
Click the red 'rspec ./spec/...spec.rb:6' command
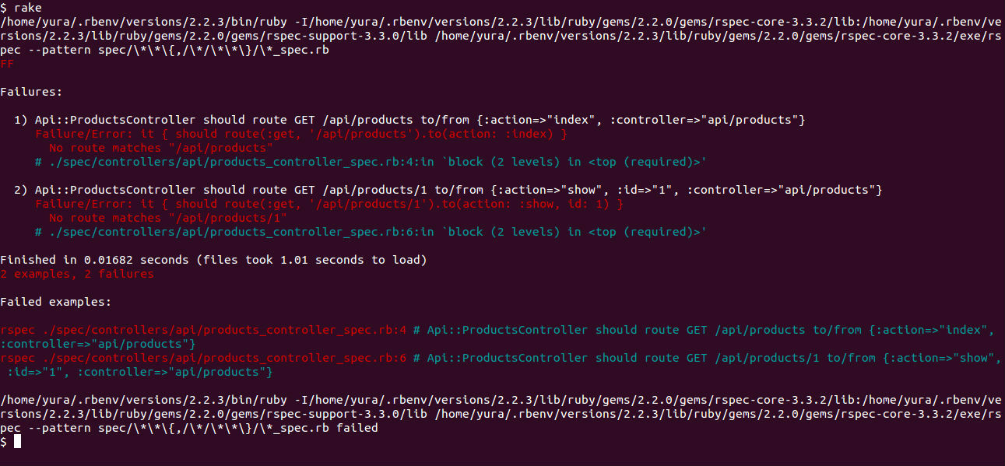[x=203, y=358]
